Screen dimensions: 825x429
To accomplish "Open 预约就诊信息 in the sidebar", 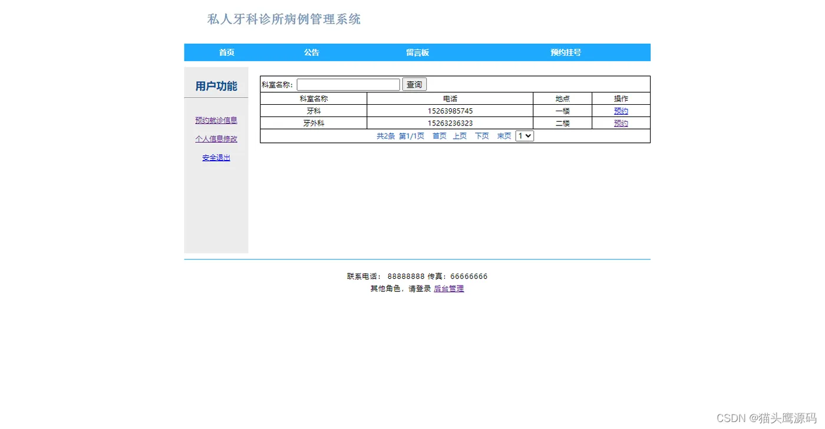I will [x=216, y=120].
